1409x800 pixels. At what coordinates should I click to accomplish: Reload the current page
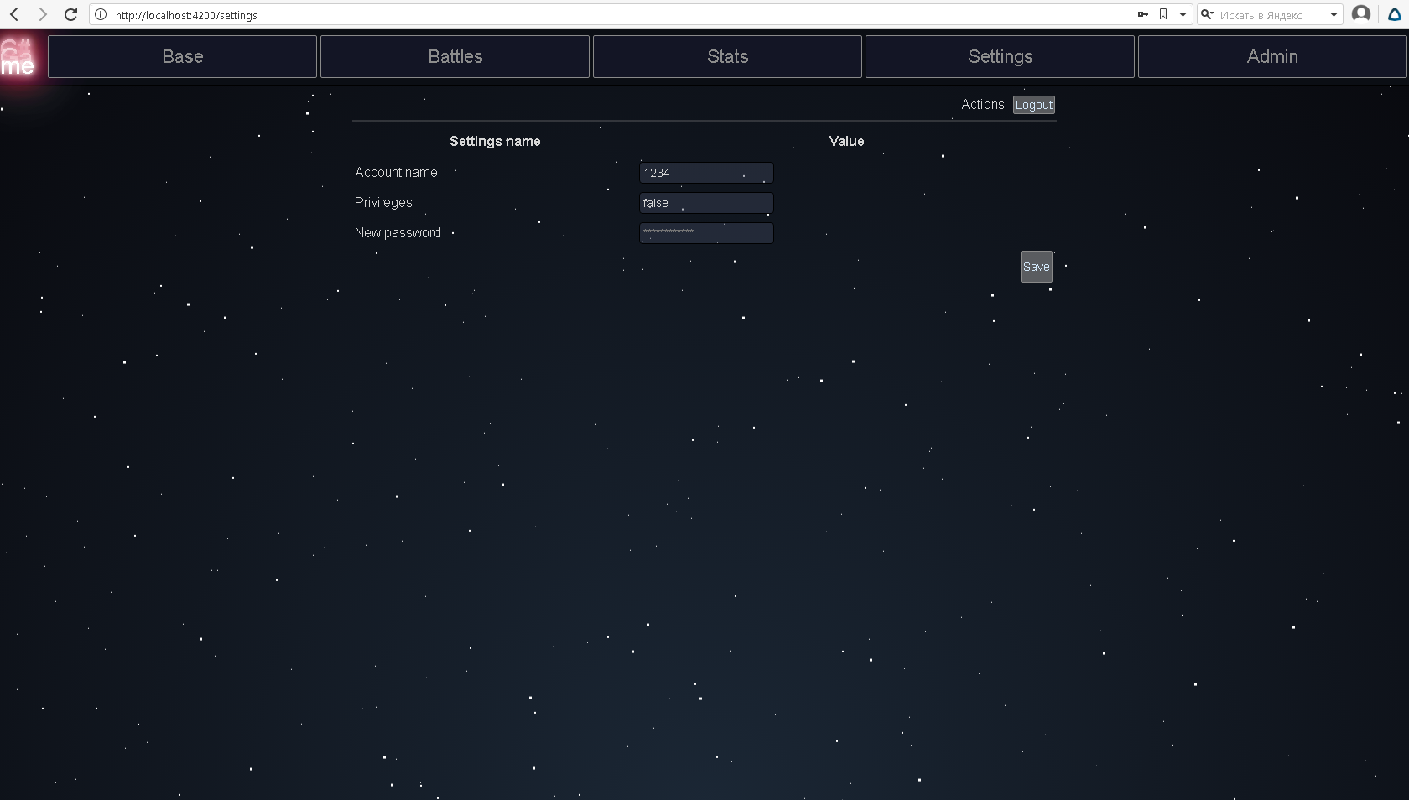click(x=71, y=14)
